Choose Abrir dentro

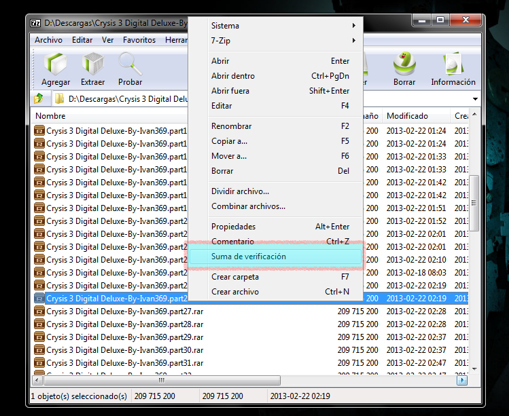coord(275,76)
